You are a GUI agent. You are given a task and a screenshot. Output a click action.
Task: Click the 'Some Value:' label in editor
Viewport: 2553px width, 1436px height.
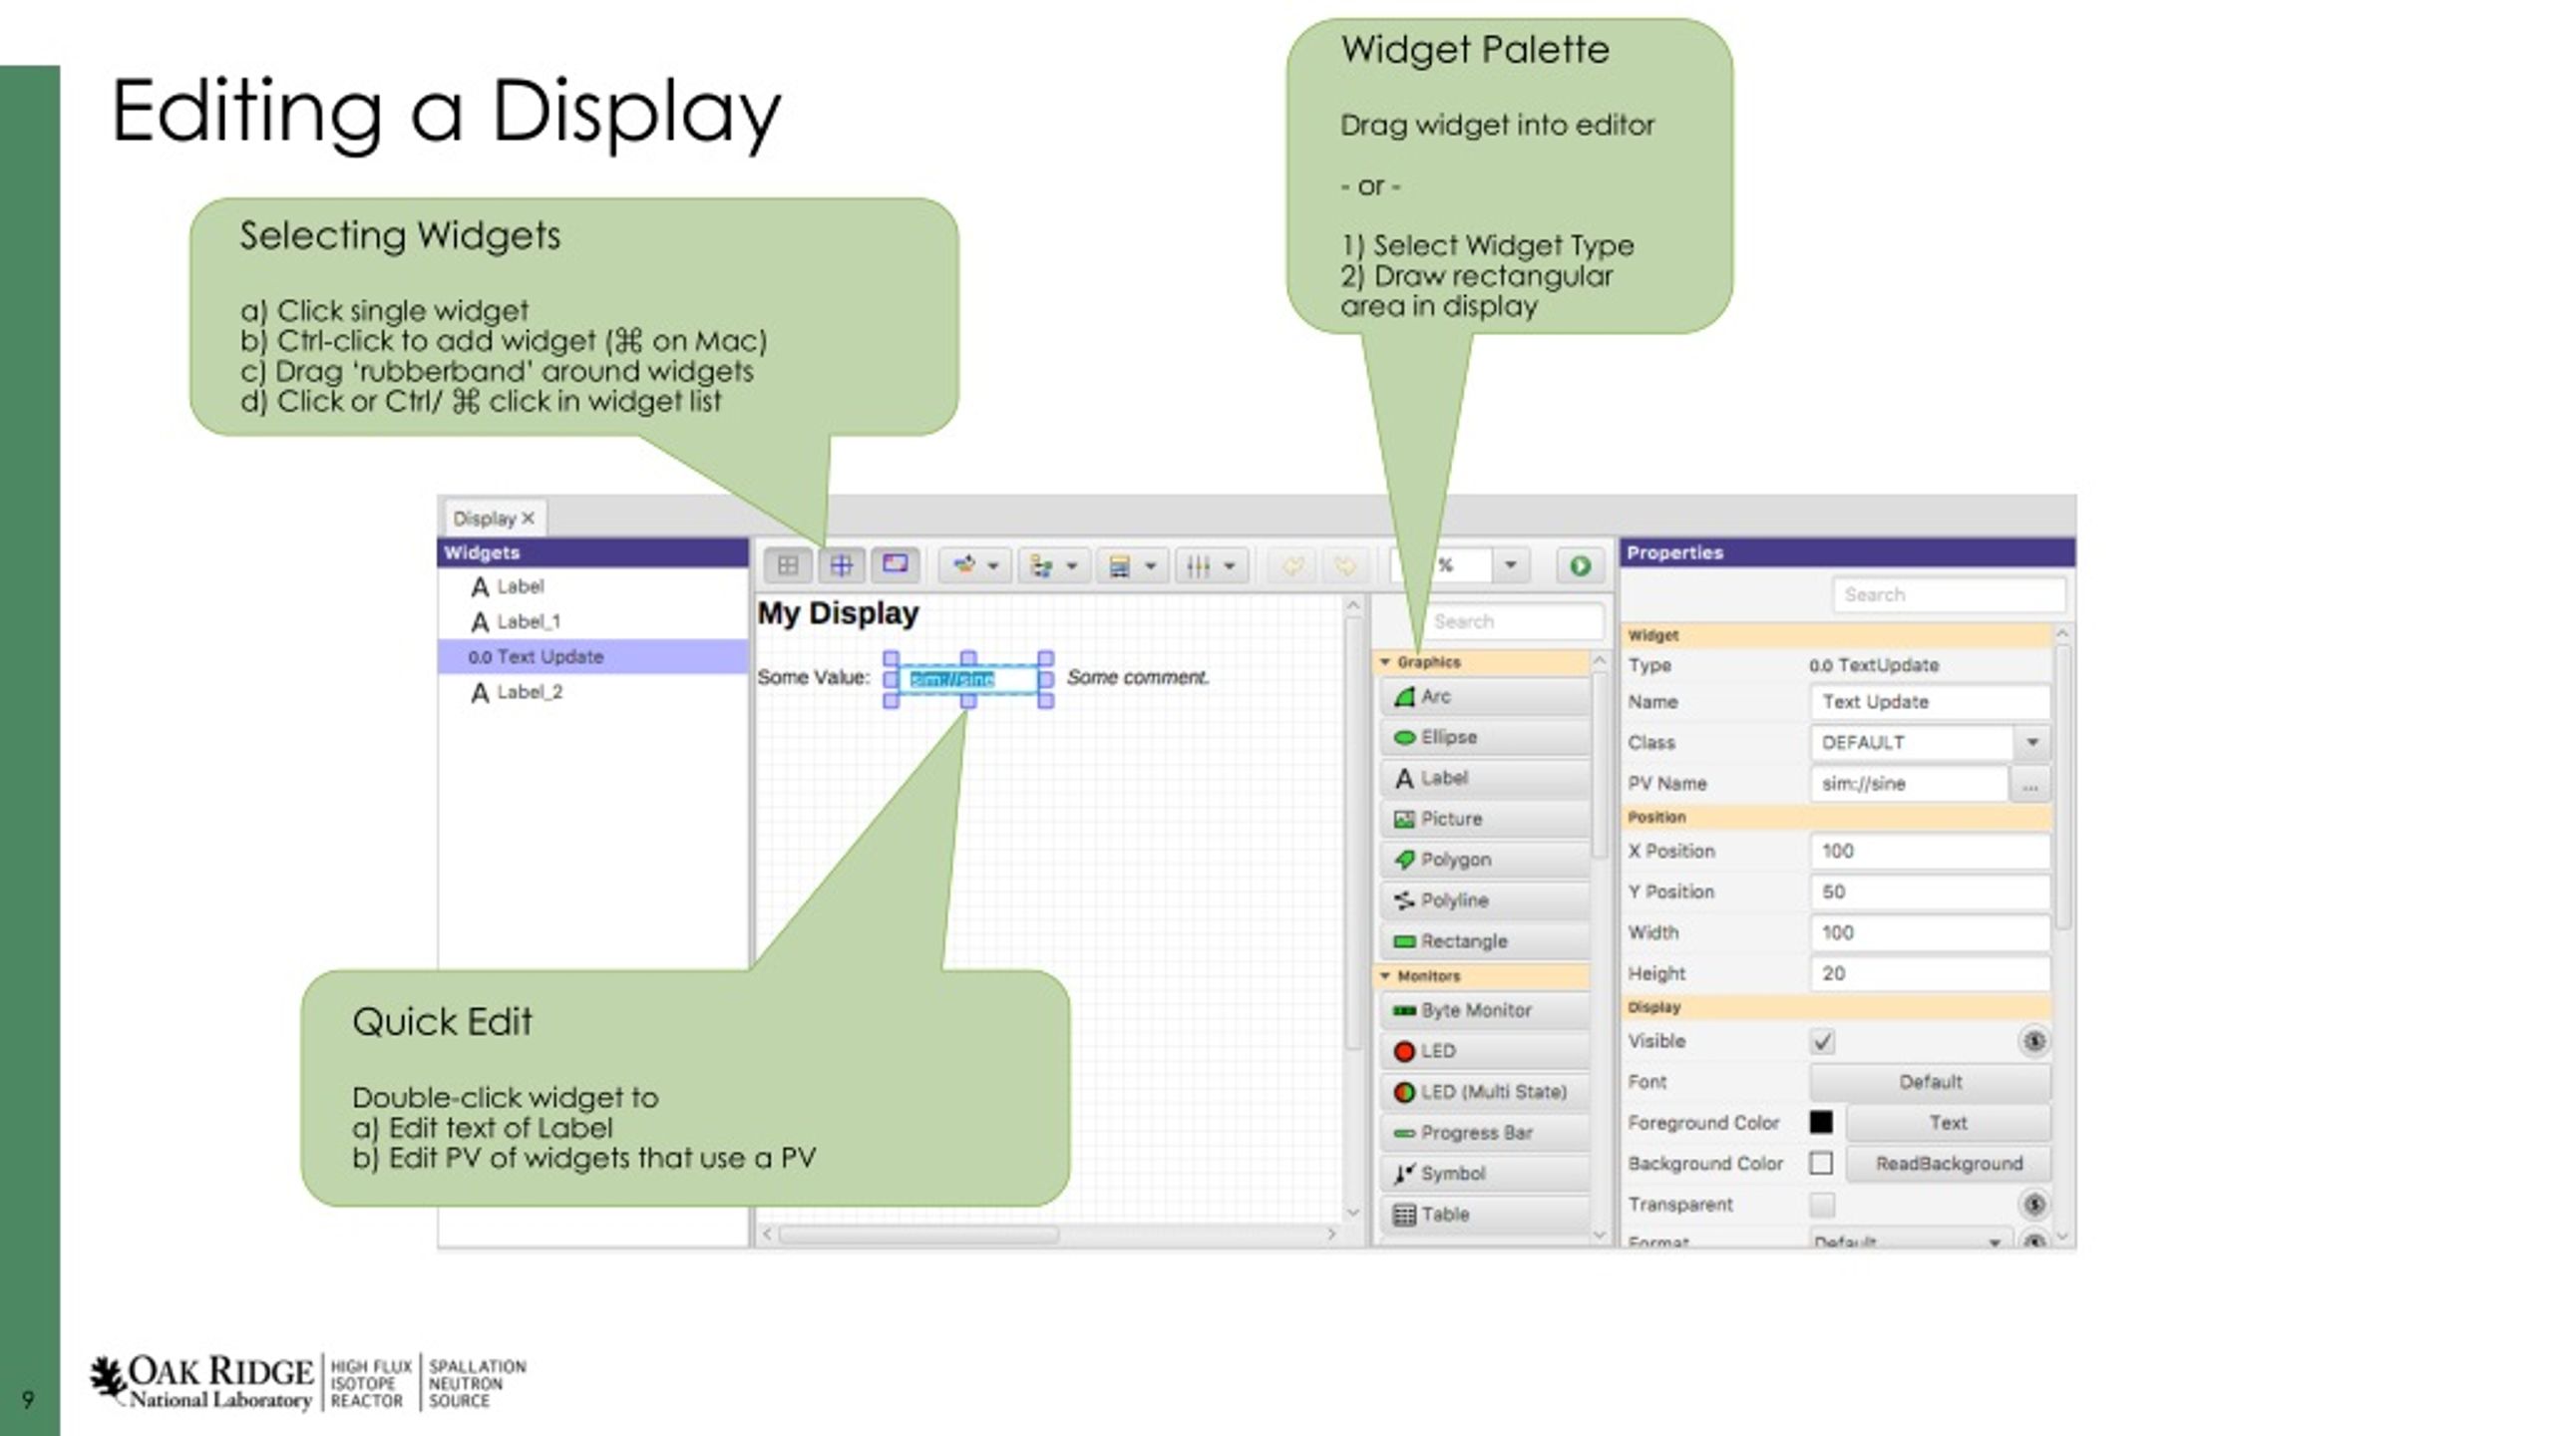(814, 678)
